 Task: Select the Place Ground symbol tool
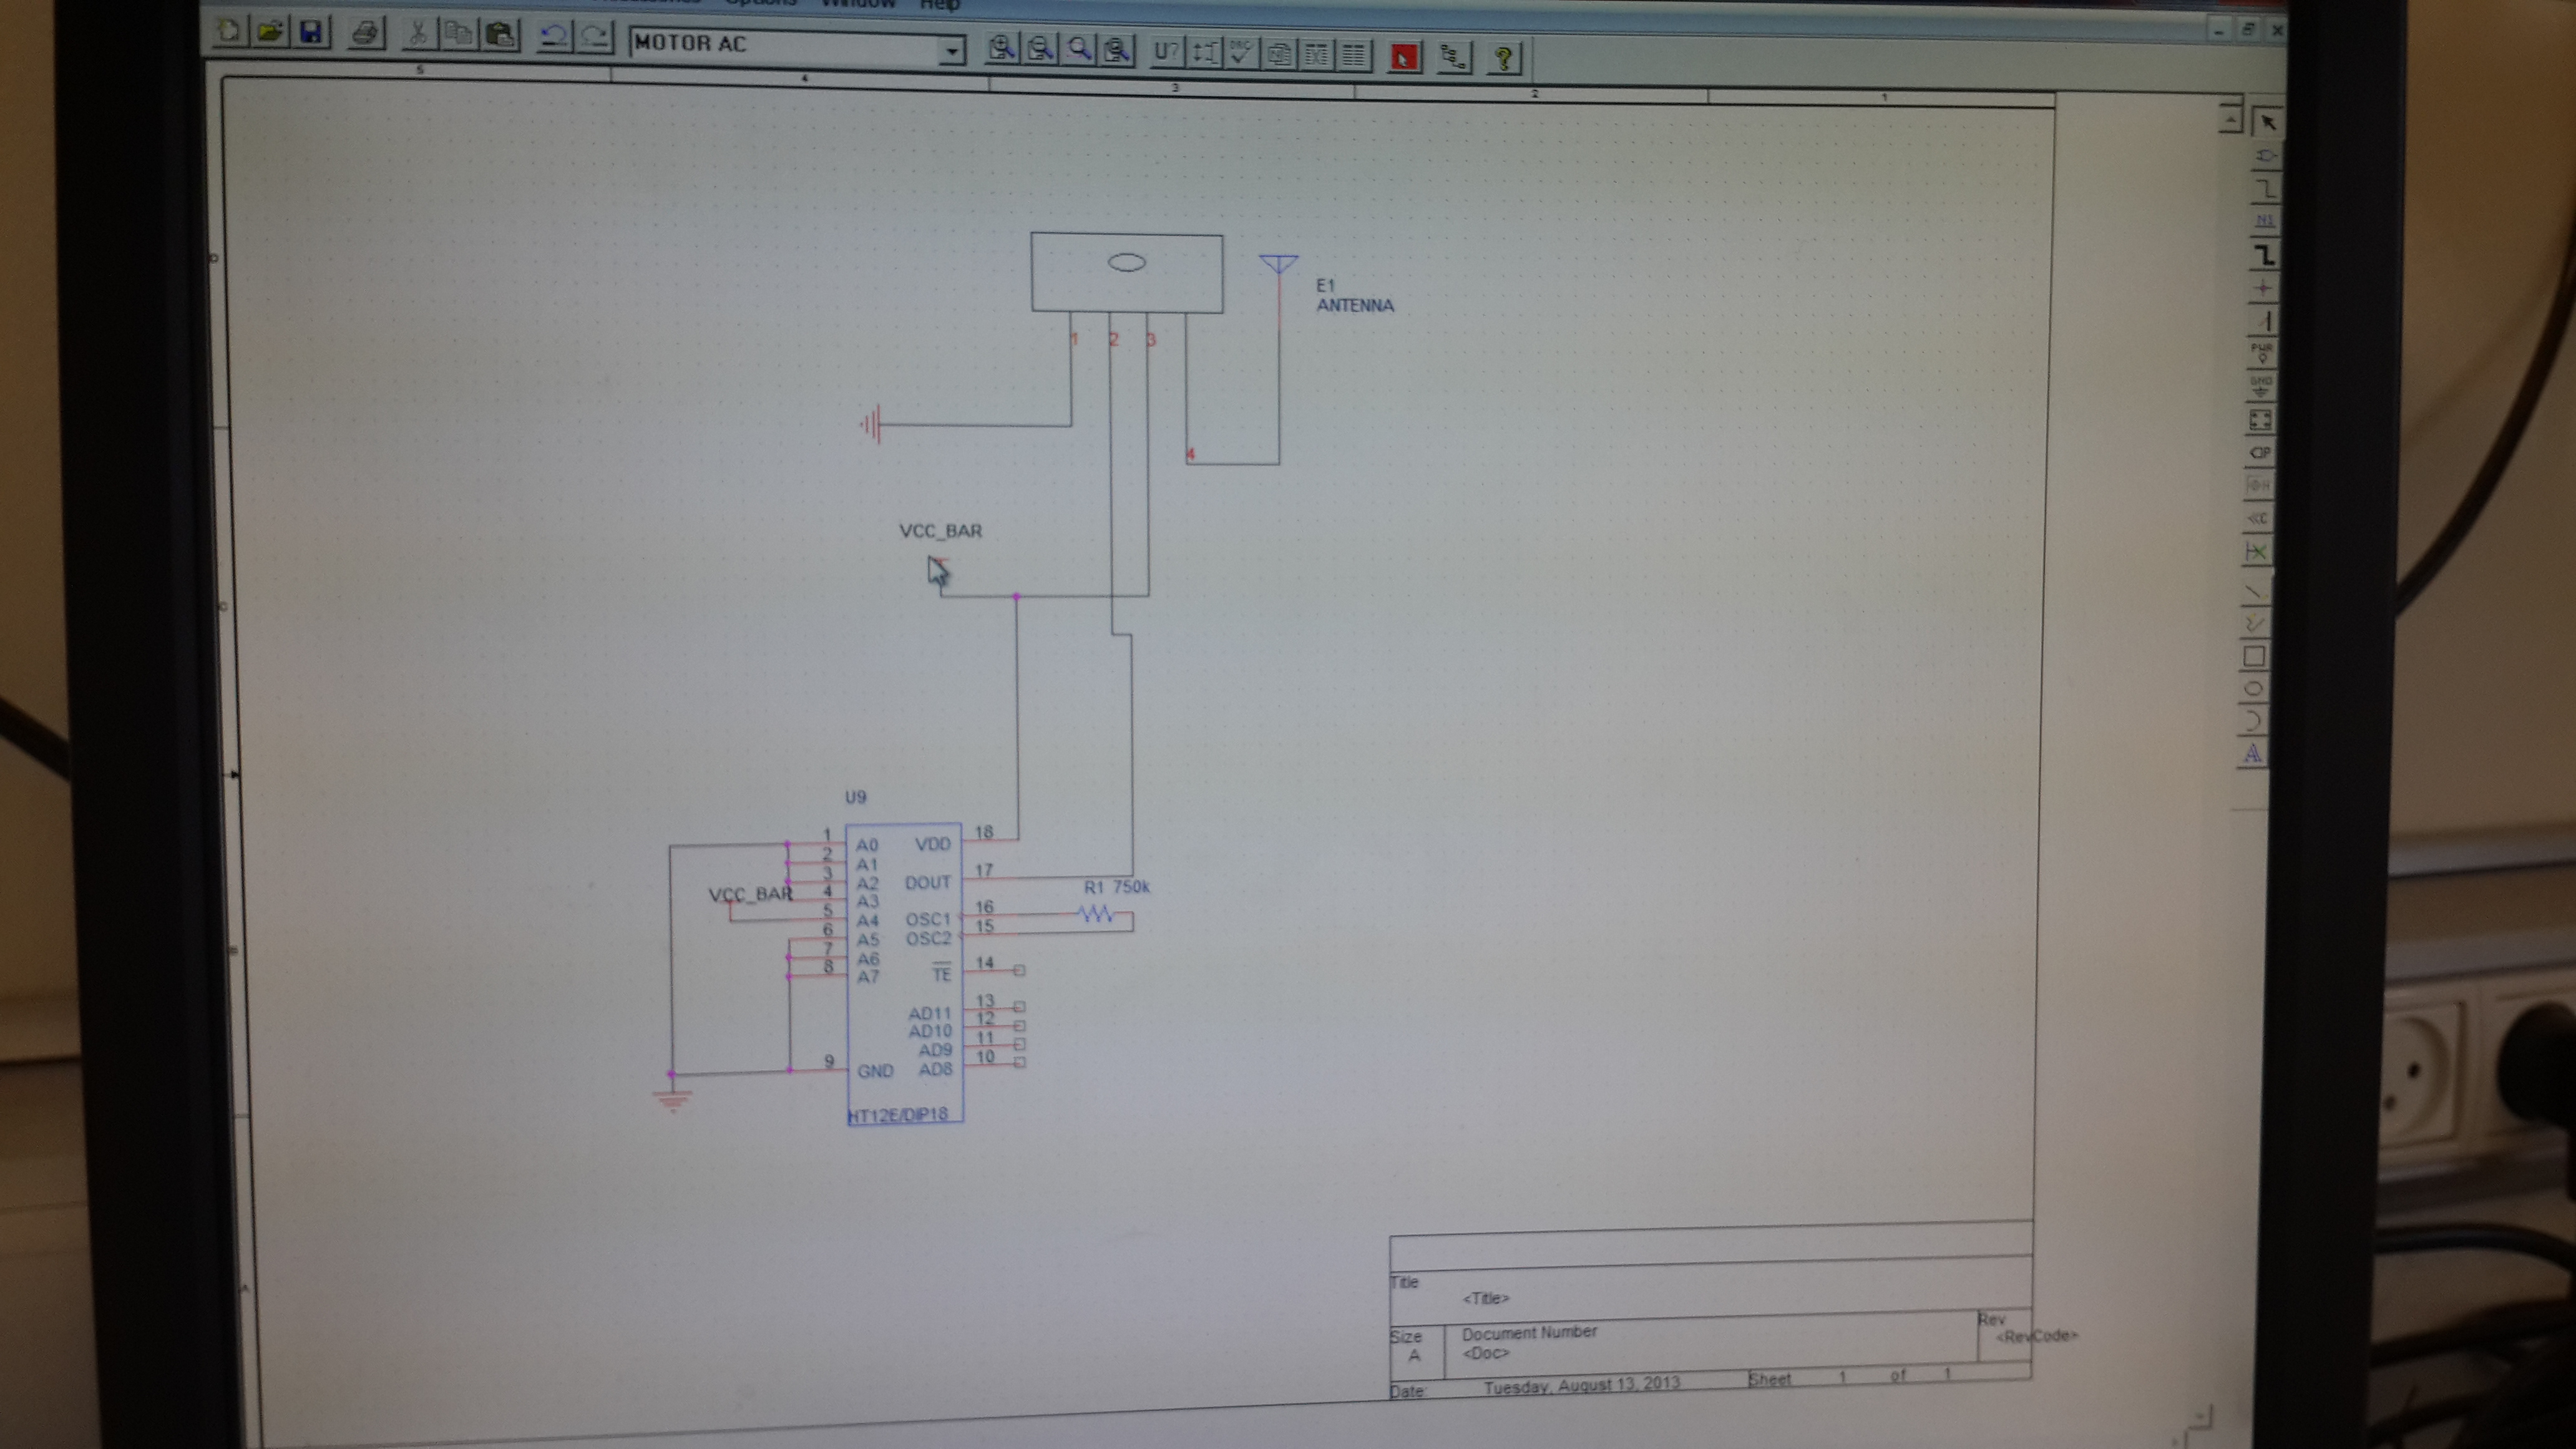2261,386
